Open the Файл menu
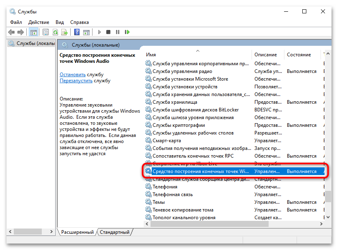Viewport: 338px width, 250px height. 16,22
